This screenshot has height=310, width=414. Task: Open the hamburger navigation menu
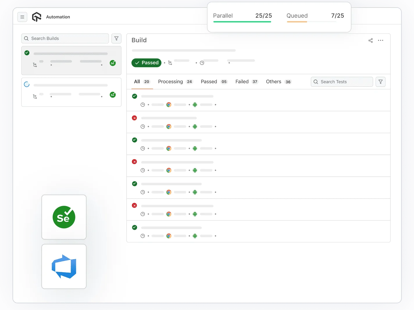22,17
